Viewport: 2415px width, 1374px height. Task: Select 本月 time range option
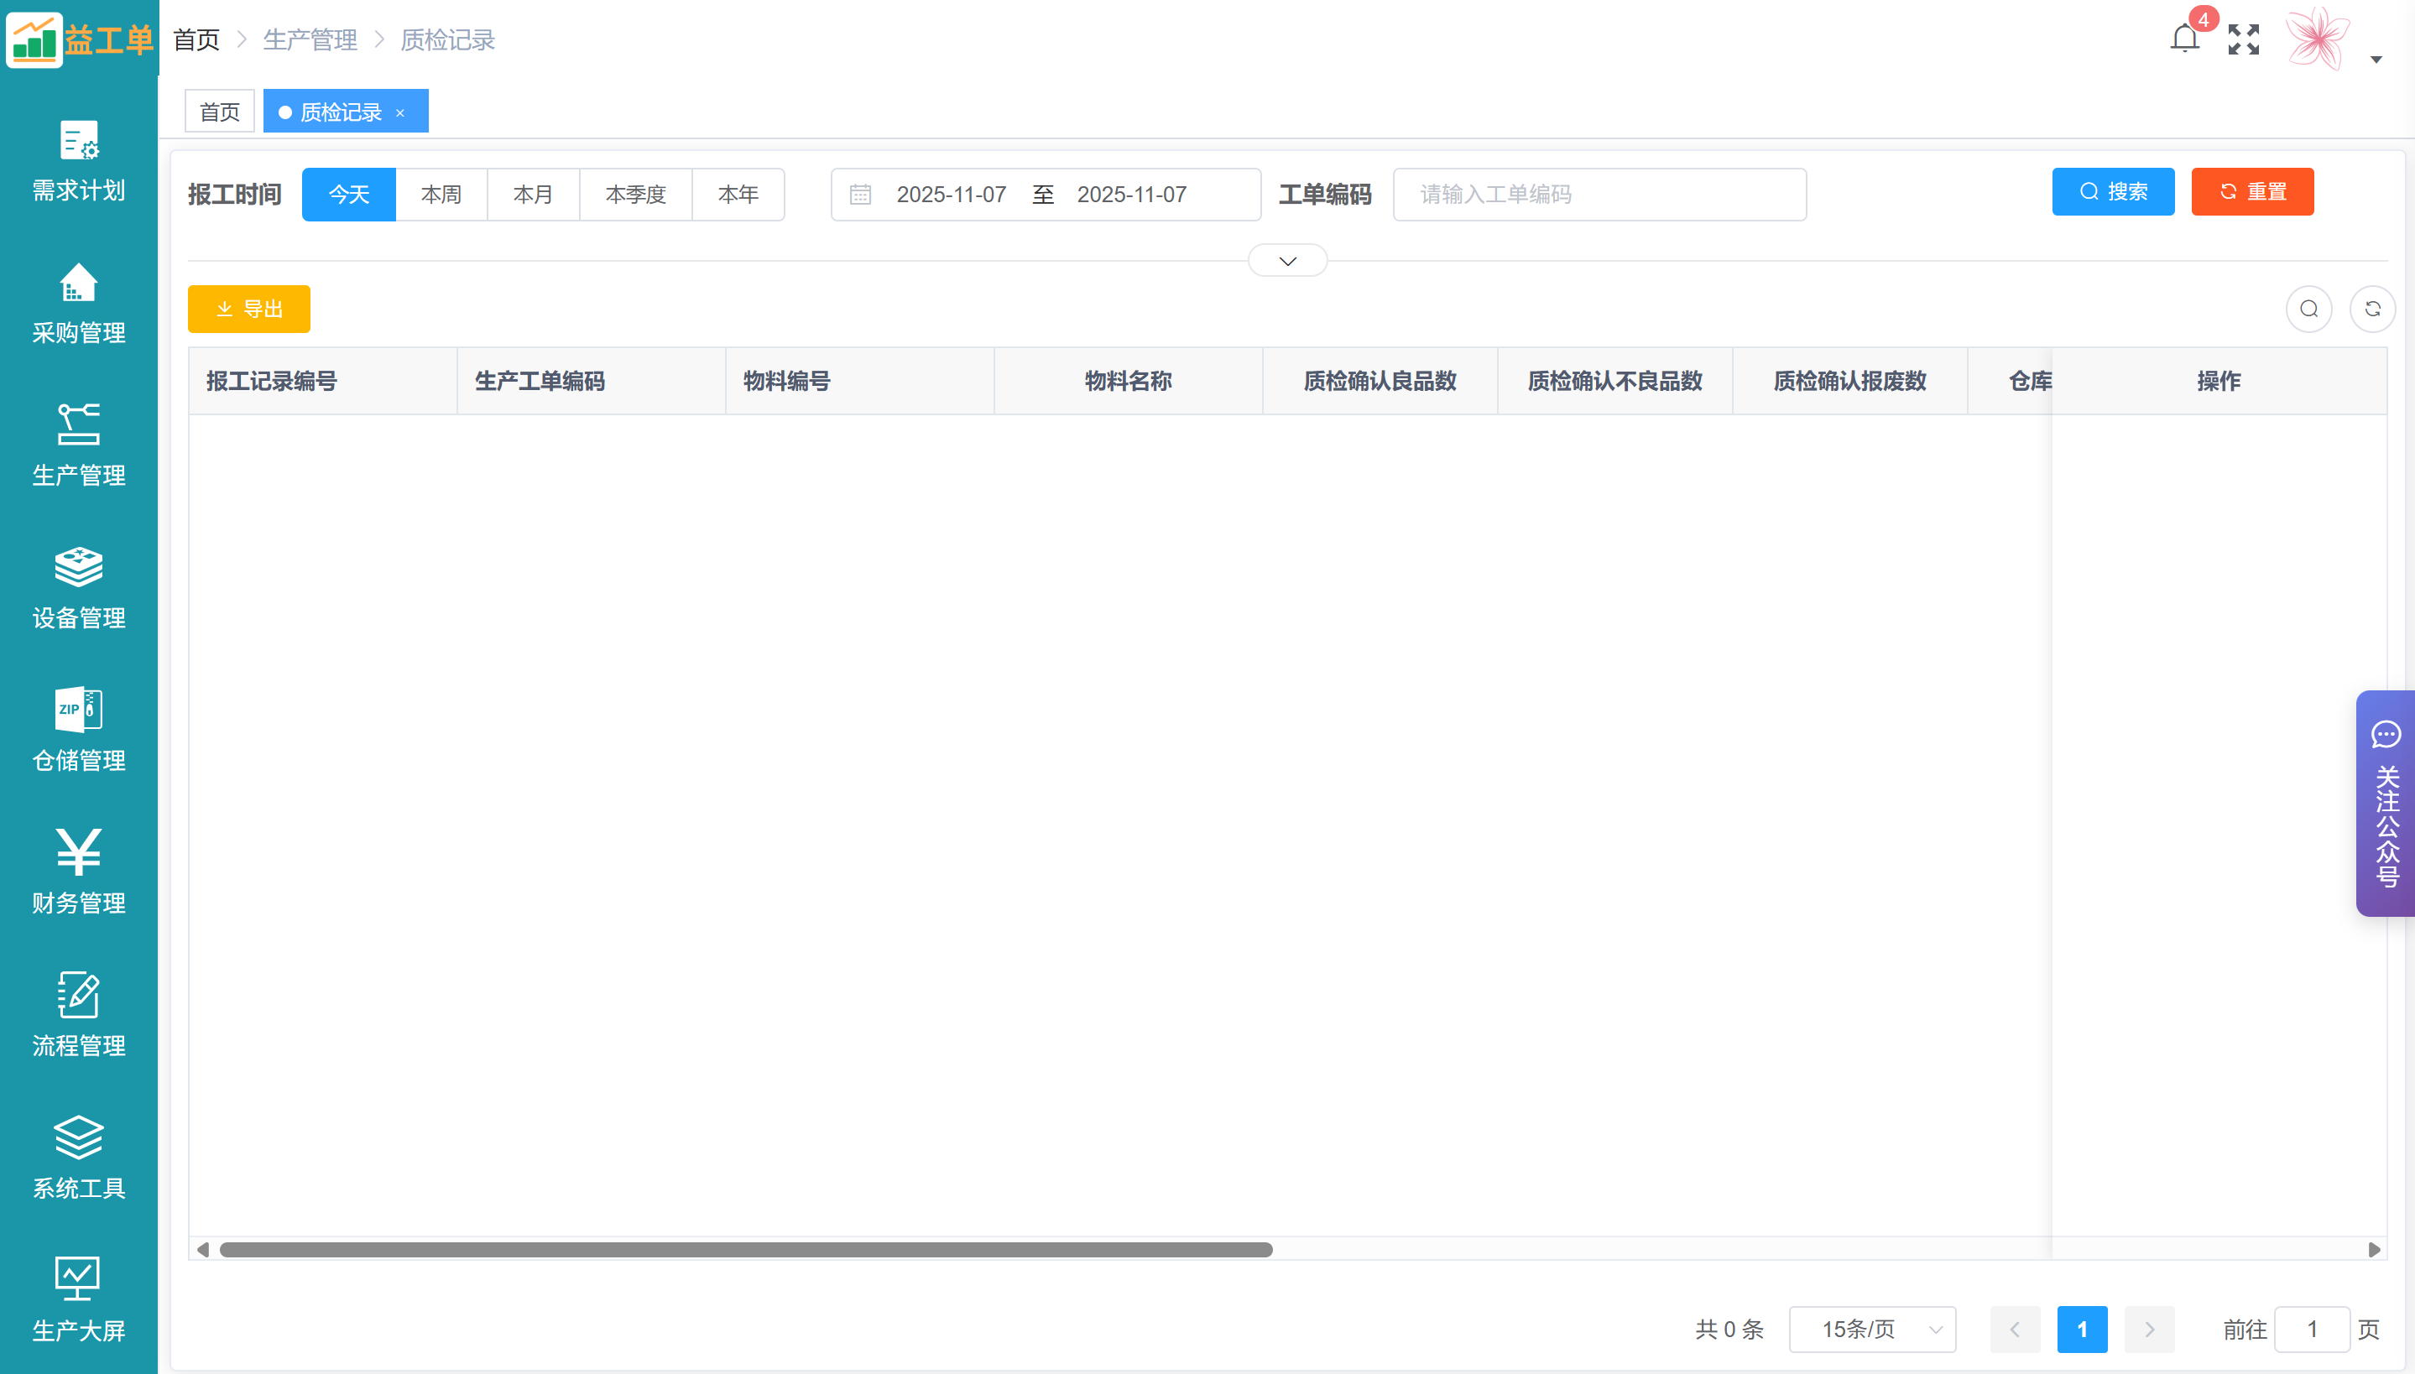532,195
